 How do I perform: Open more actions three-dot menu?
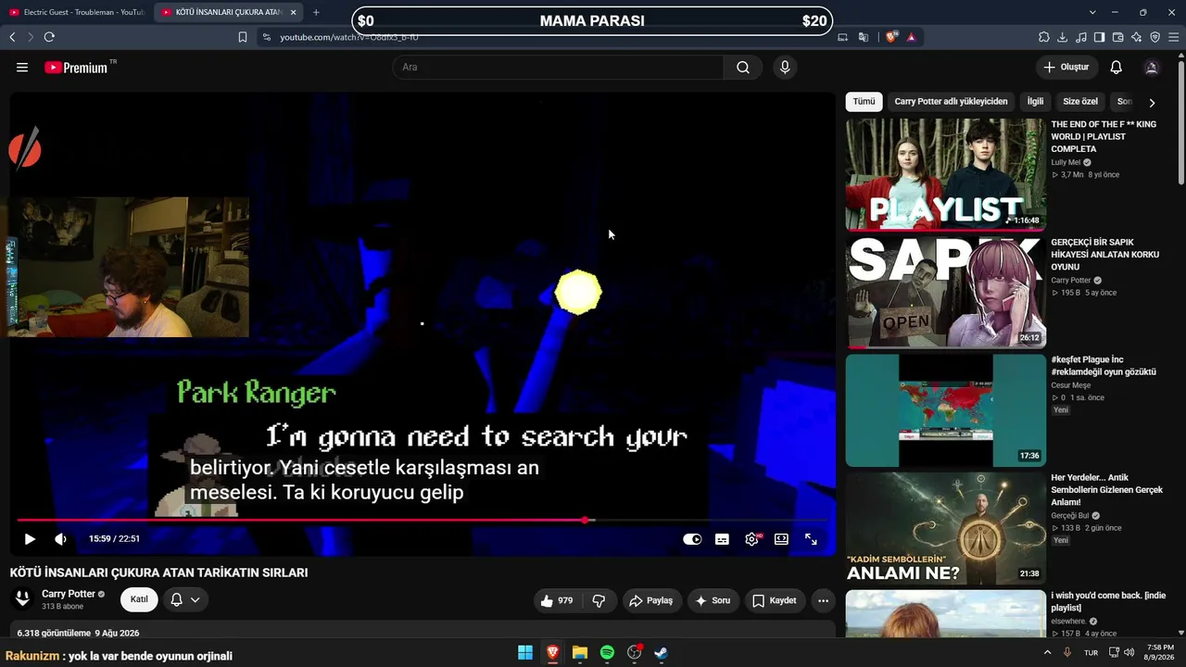click(x=823, y=600)
